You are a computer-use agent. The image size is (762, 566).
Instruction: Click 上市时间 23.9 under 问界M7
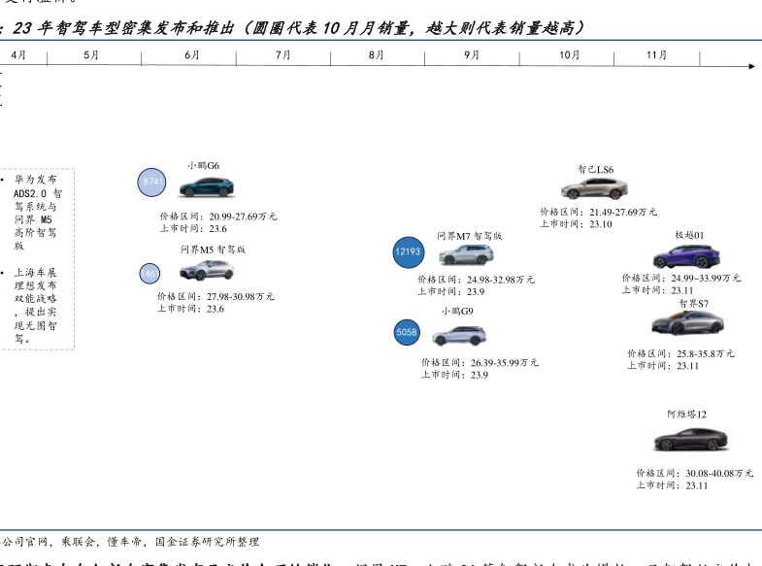point(451,292)
